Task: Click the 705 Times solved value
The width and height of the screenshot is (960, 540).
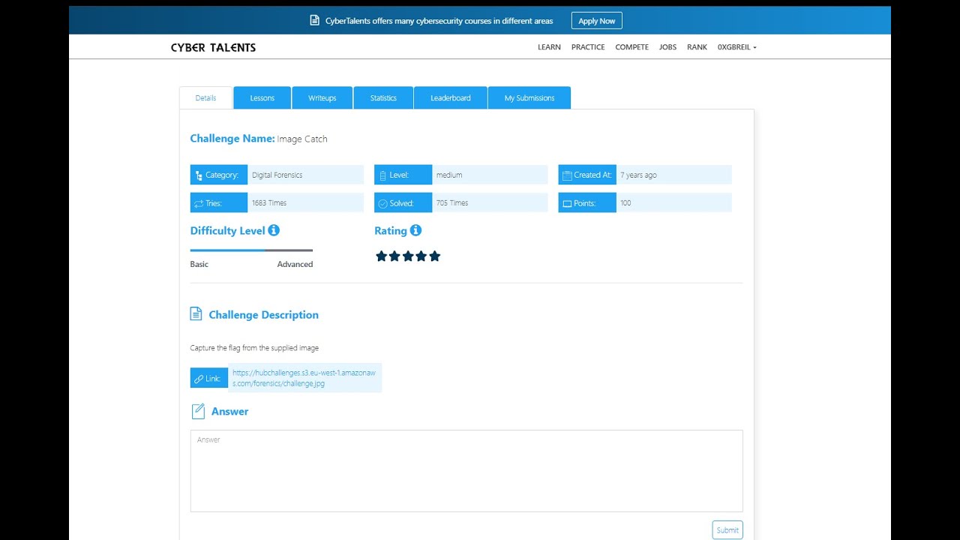Action: click(452, 203)
